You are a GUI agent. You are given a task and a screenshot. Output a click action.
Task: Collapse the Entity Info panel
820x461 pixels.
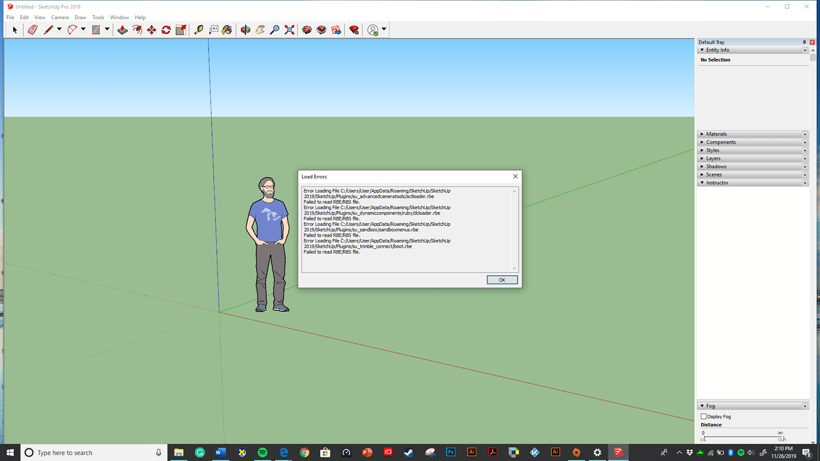pyautogui.click(x=702, y=50)
